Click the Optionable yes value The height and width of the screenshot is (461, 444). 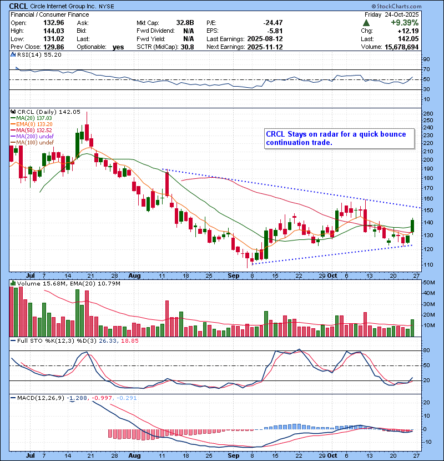[118, 47]
